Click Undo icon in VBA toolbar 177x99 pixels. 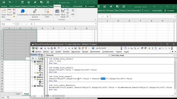click(59, 48)
